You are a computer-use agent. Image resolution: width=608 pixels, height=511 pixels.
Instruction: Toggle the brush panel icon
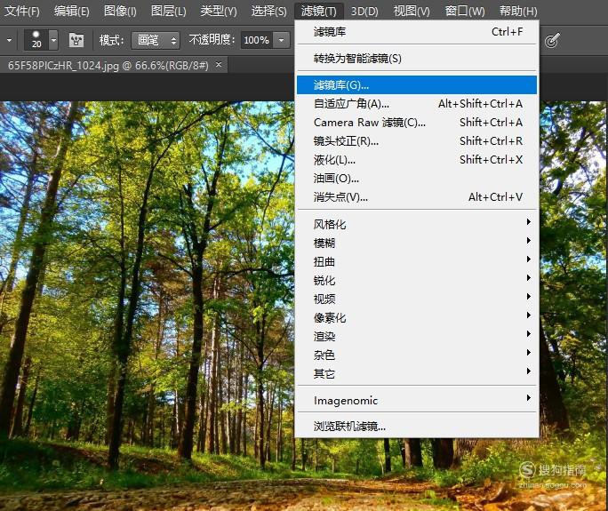coord(76,39)
